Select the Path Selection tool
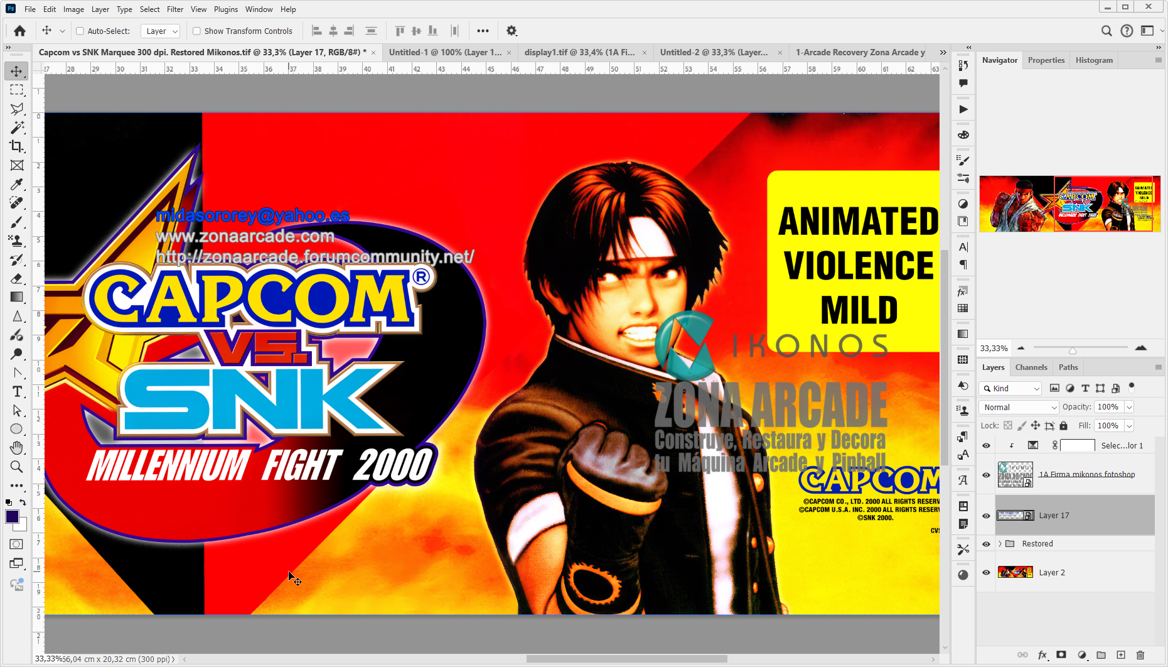The image size is (1168, 667). (17, 410)
